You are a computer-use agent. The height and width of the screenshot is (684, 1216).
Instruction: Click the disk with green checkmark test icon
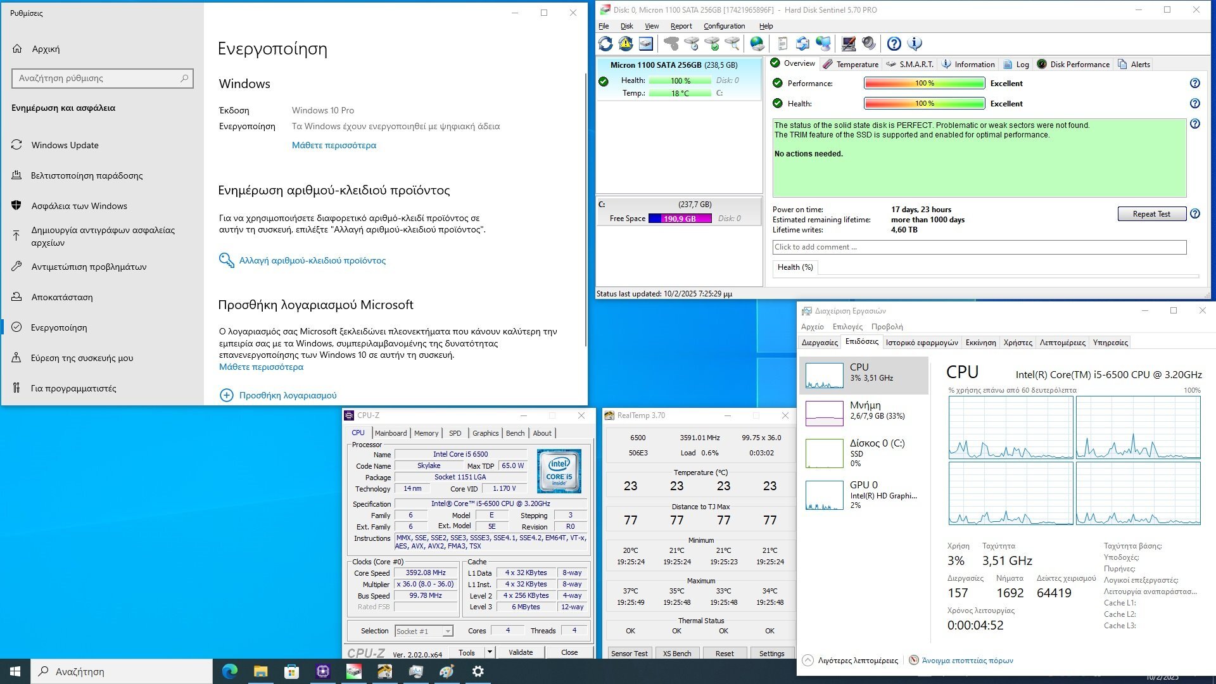coord(712,44)
